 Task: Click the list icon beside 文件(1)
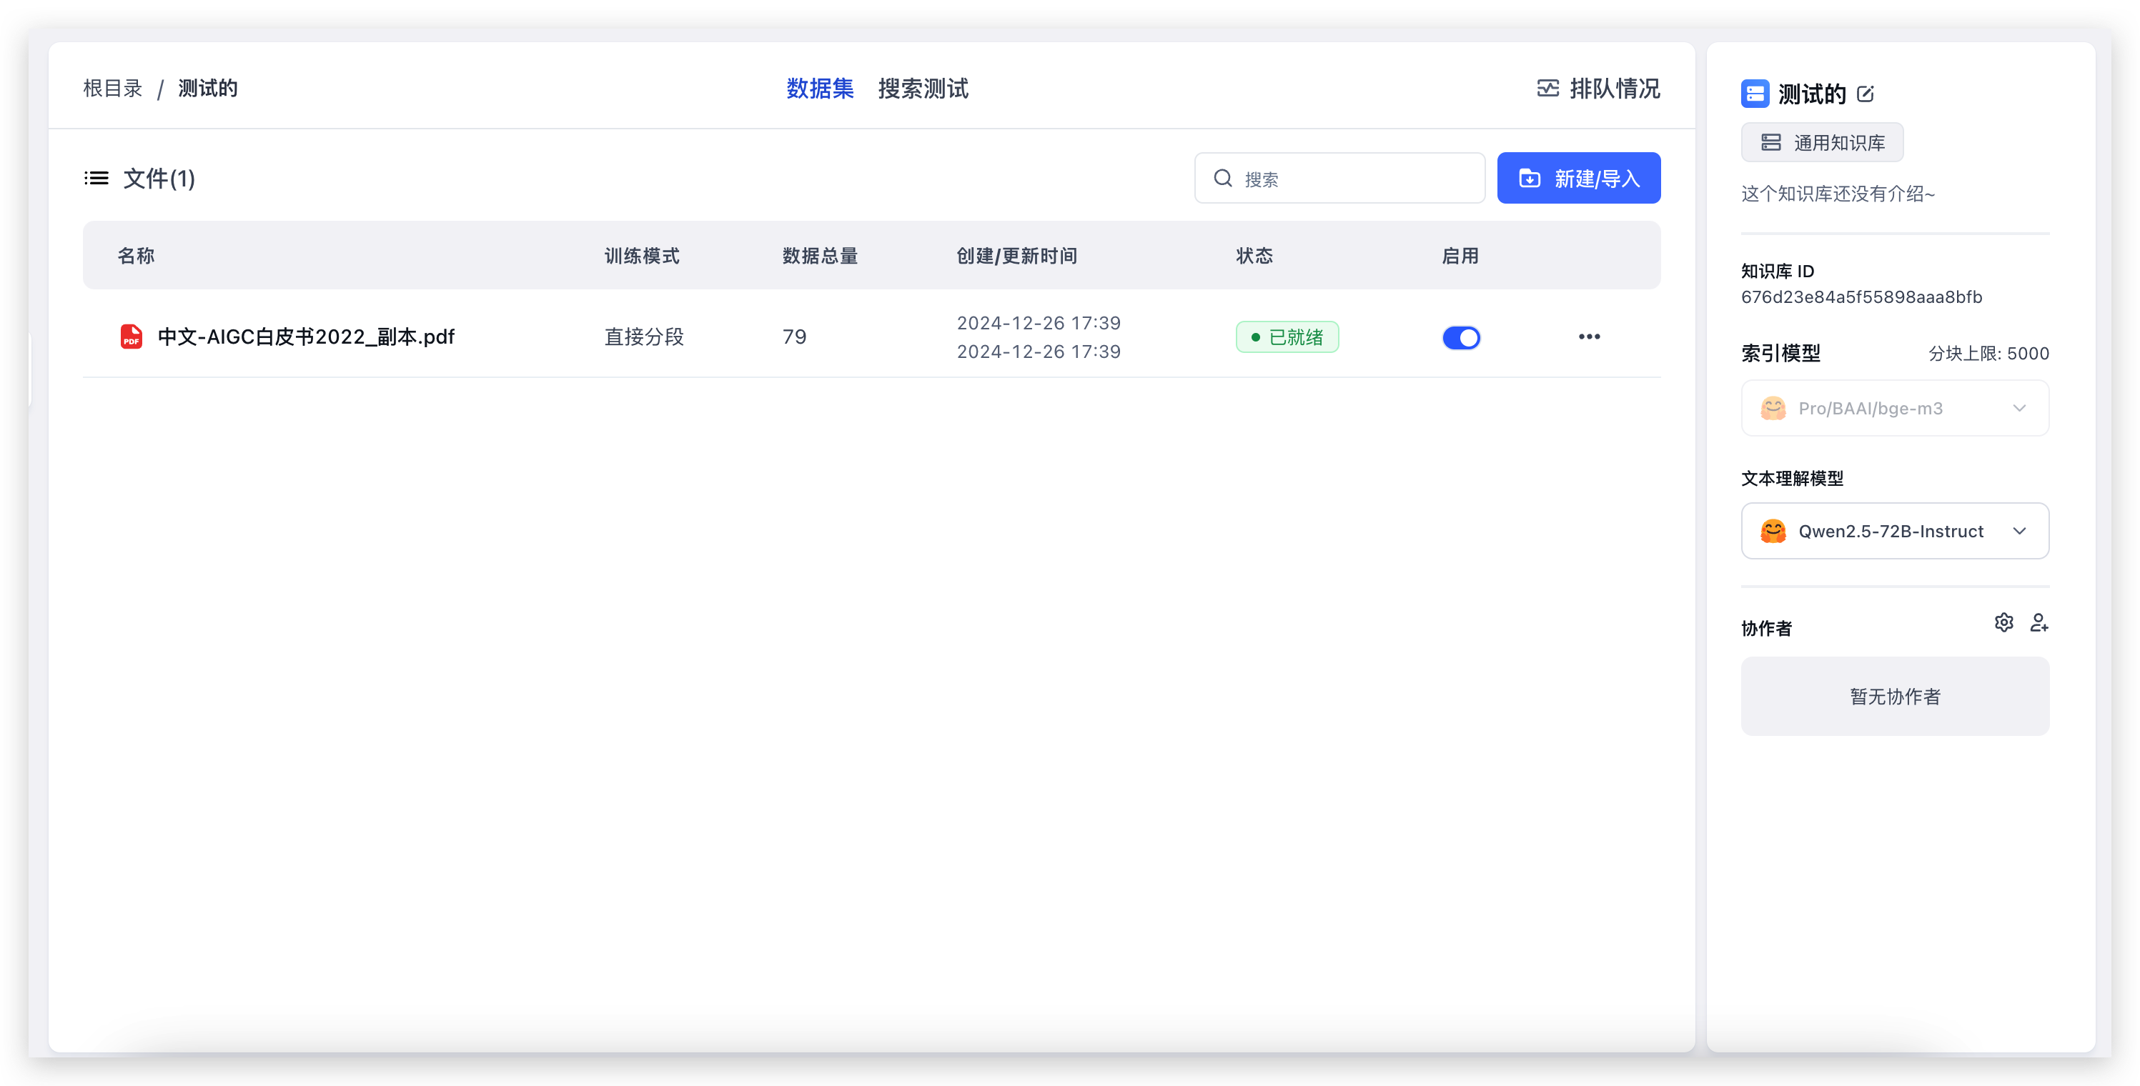96,179
